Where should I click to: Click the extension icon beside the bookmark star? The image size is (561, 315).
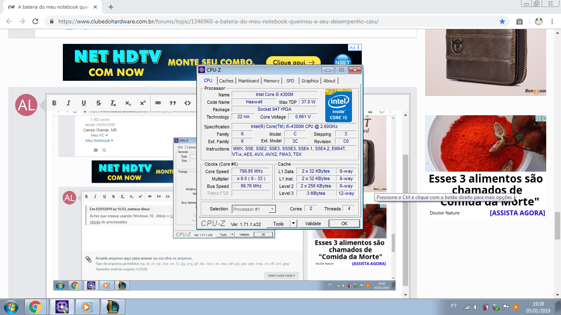pyautogui.click(x=520, y=21)
